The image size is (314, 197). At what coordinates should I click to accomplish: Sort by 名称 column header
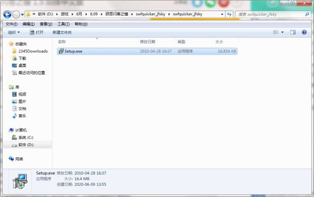pyautogui.click(x=62, y=42)
